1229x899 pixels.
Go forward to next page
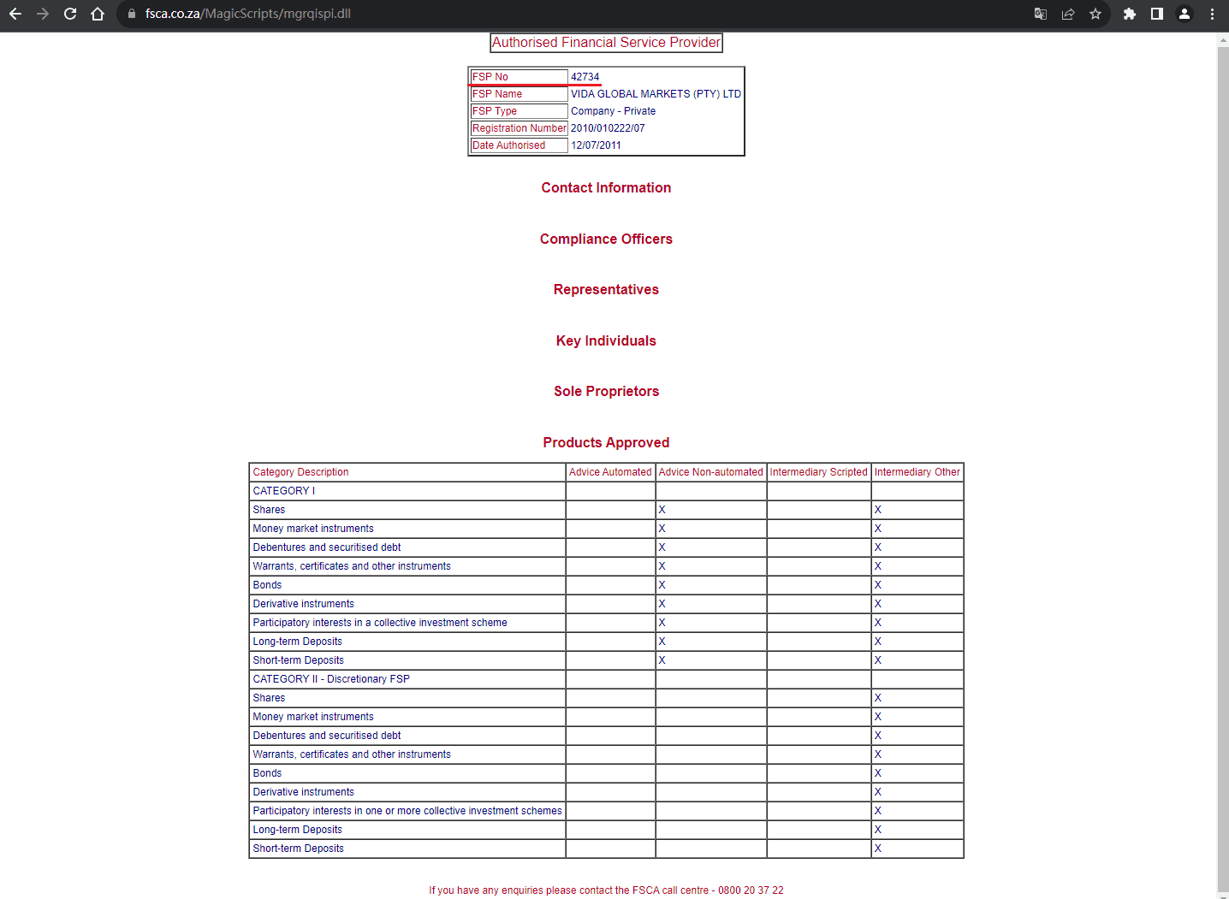[x=43, y=14]
